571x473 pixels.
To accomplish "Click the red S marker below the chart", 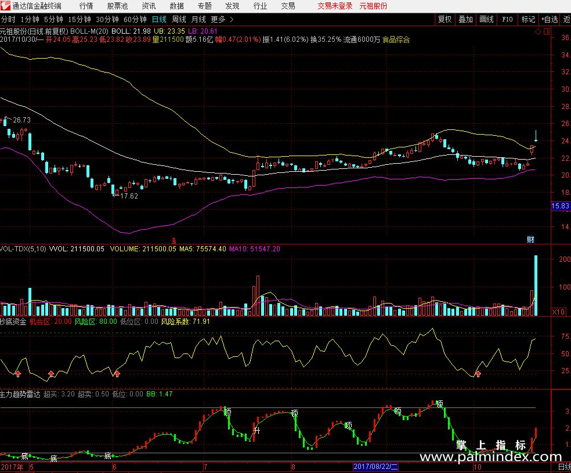I will click(x=174, y=241).
